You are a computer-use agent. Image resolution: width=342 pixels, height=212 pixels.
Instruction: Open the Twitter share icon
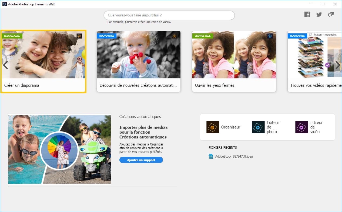tap(319, 15)
